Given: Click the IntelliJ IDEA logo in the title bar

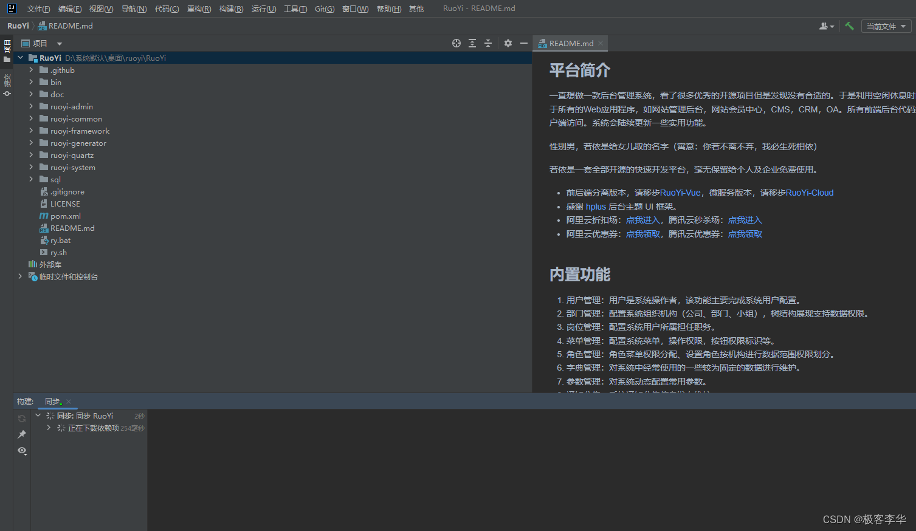Looking at the screenshot, I should point(12,9).
